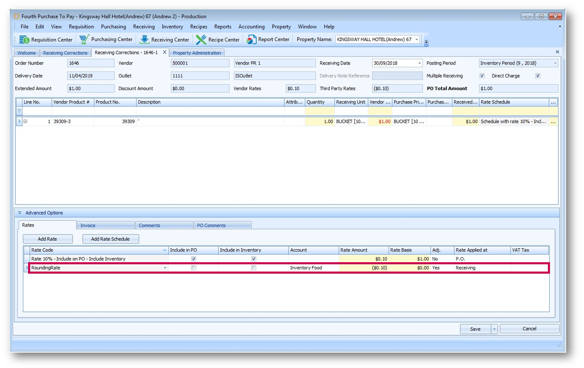Open the Receiving Date dropdown
Image resolution: width=584 pixels, height=368 pixels.
420,63
